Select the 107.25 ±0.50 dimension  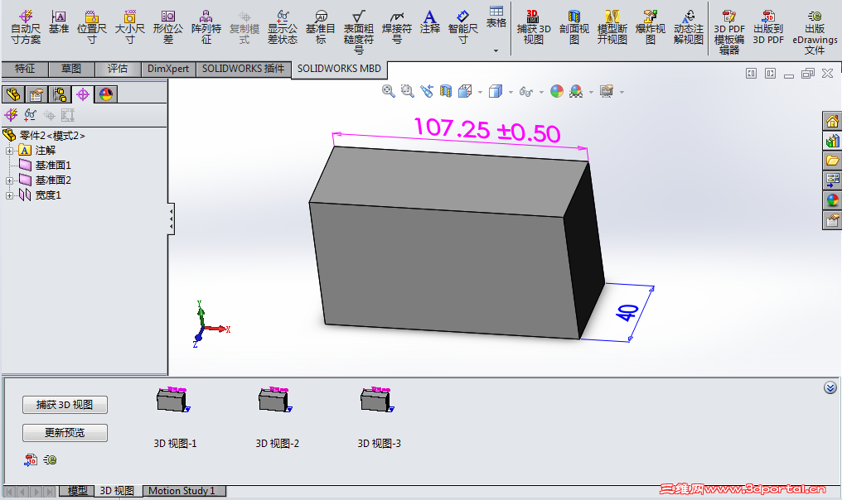click(x=487, y=131)
